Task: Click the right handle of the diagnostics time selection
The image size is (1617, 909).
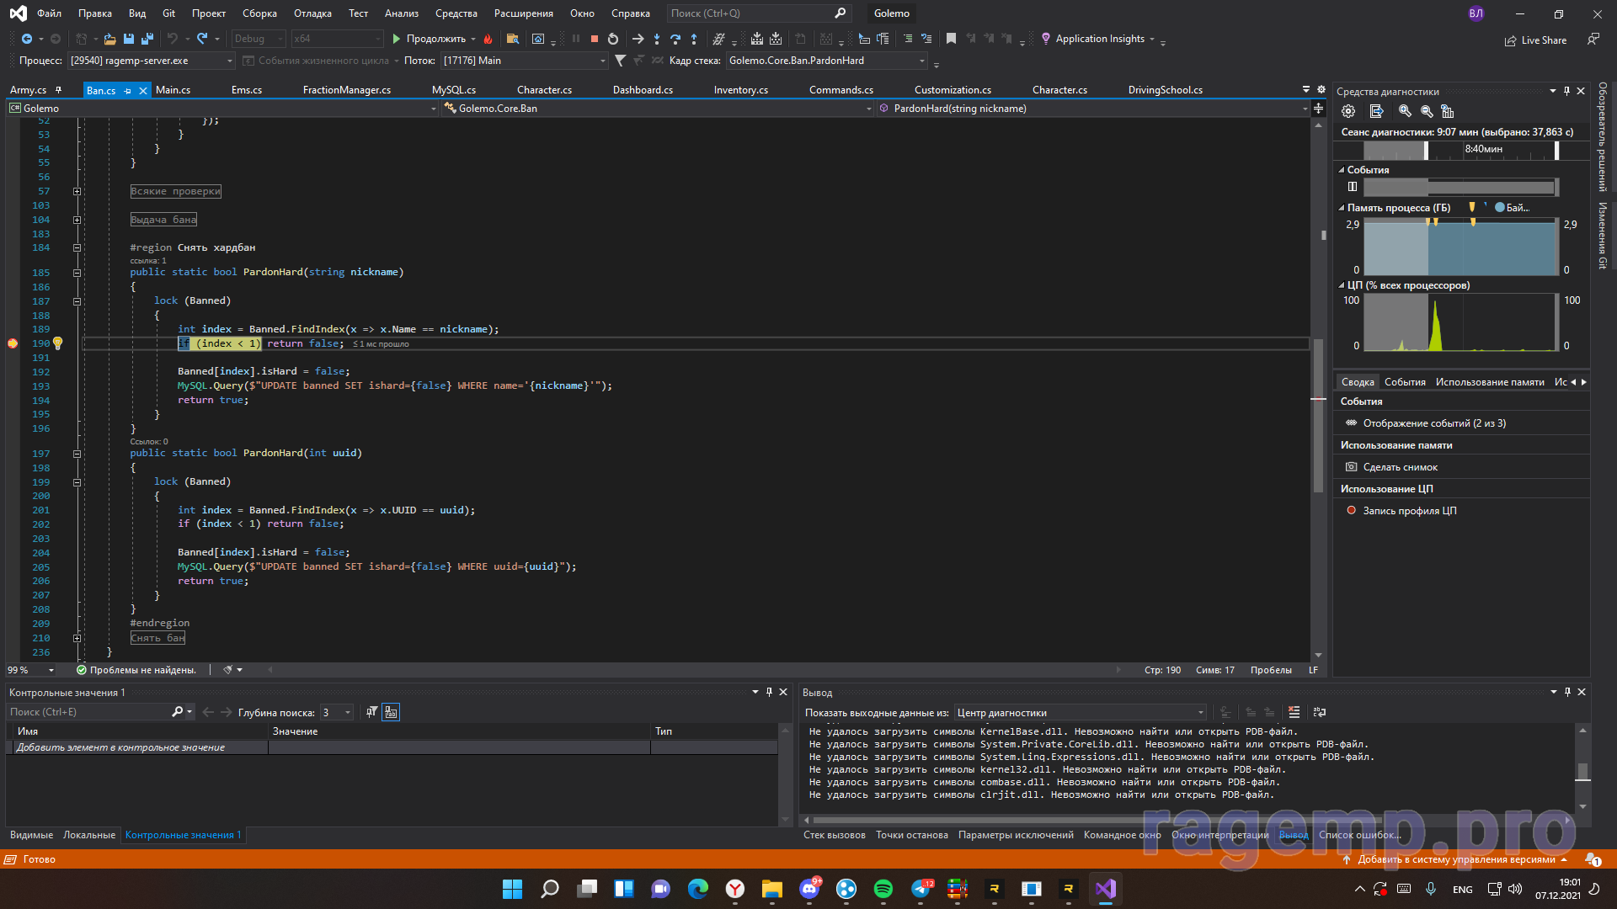Action: (x=1556, y=150)
